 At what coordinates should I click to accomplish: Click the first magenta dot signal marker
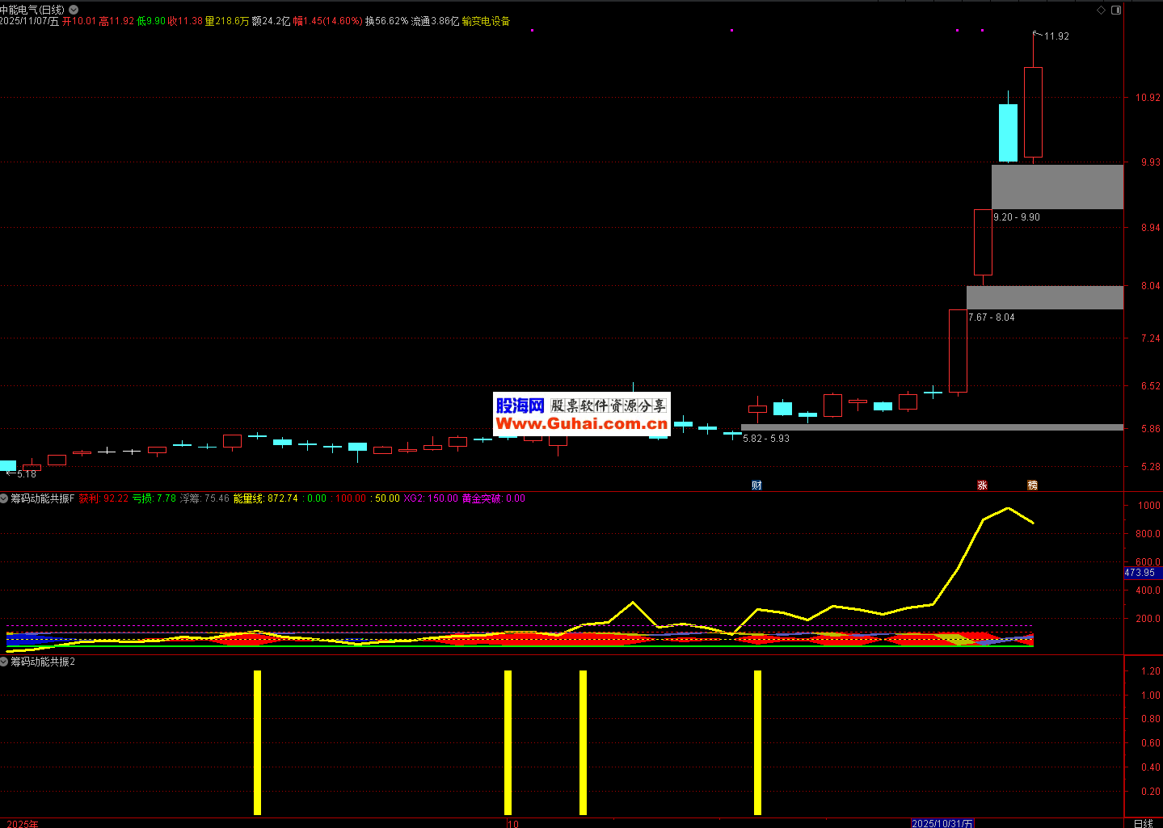pos(532,31)
